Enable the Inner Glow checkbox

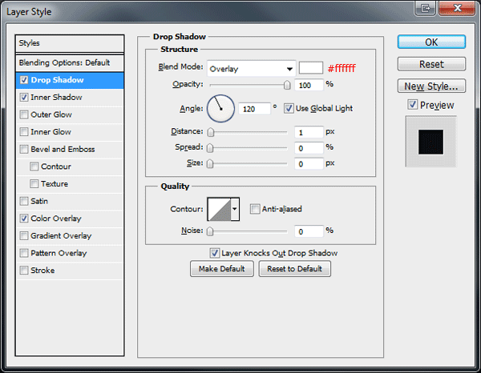coord(24,132)
